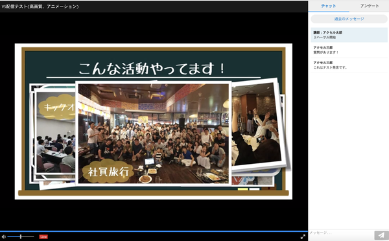Click the 社員旅行 cloud label
The width and height of the screenshot is (389, 241).
click(108, 172)
